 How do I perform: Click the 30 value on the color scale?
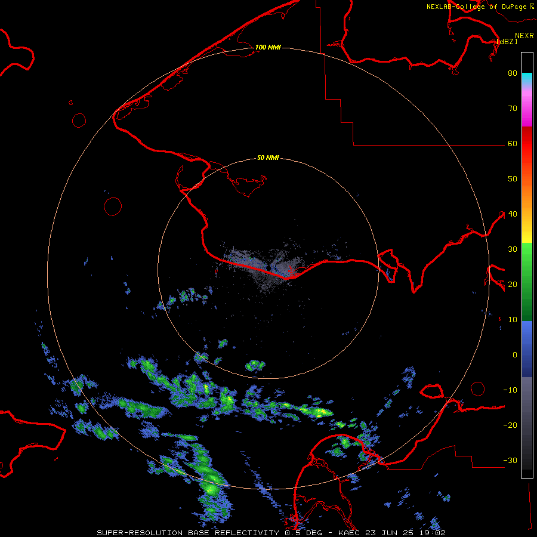513,249
